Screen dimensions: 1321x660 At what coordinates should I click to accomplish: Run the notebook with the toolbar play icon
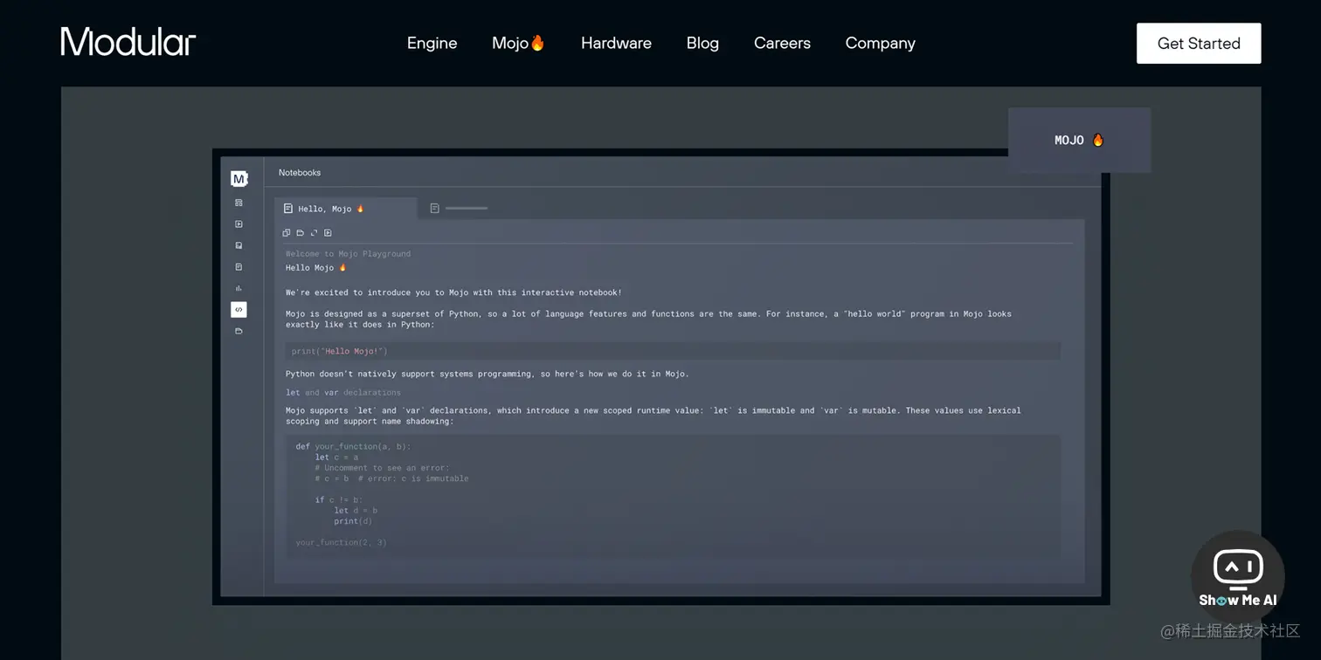[328, 233]
